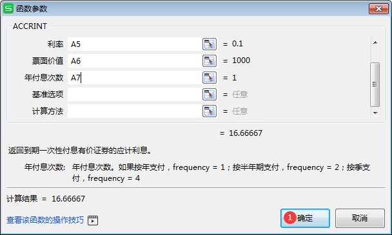Click the scroll down arrow of argument list
This screenshot has width=392, height=235.
tap(375, 113)
